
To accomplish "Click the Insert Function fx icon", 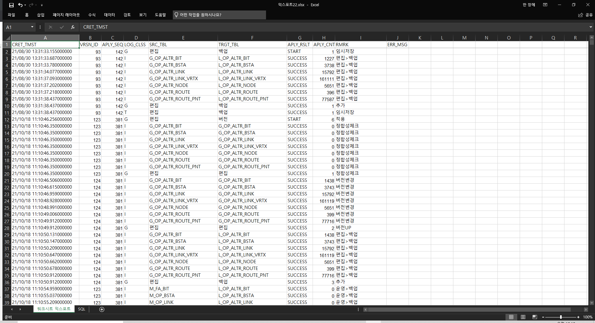I will [x=73, y=27].
